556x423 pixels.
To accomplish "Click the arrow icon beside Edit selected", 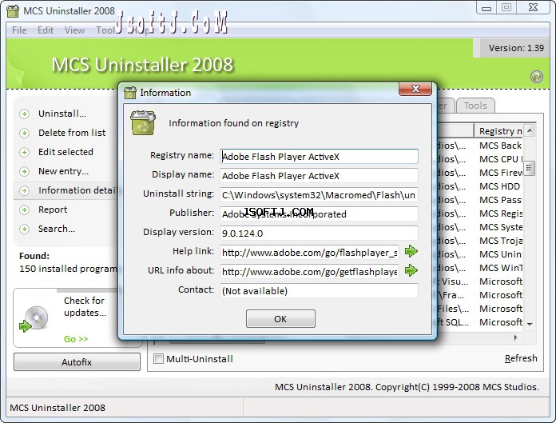I will [24, 152].
